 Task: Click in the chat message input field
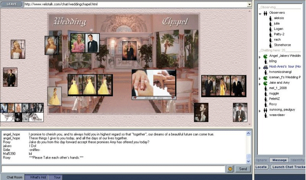click(113, 169)
